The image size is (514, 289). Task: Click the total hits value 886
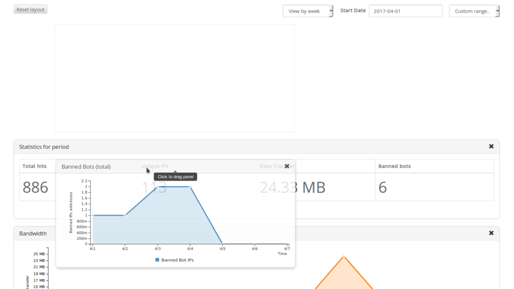coord(36,188)
